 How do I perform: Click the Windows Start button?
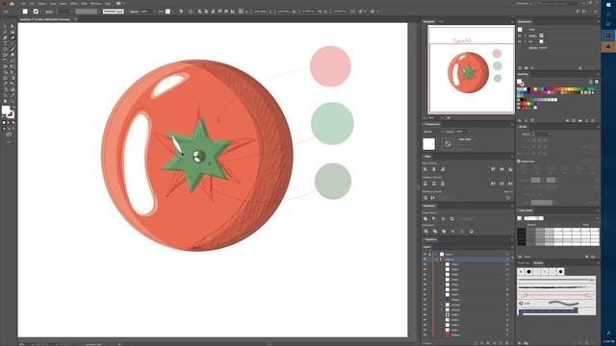(x=608, y=5)
